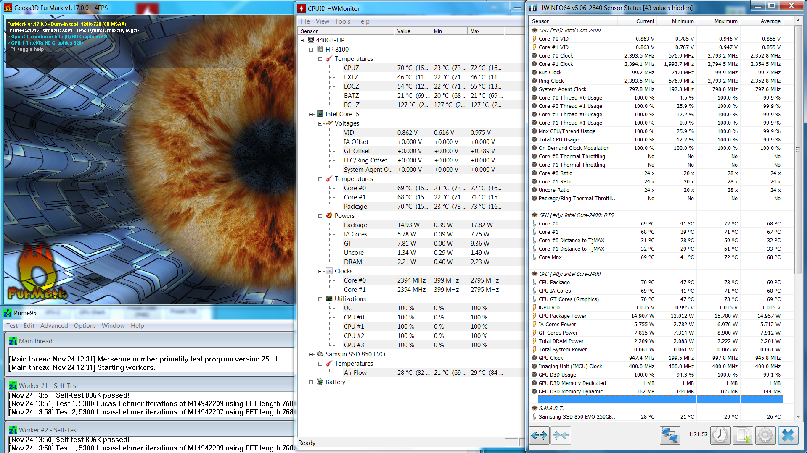Select Intel Core i5 chip icon
This screenshot has height=453, width=807.
(x=320, y=114)
